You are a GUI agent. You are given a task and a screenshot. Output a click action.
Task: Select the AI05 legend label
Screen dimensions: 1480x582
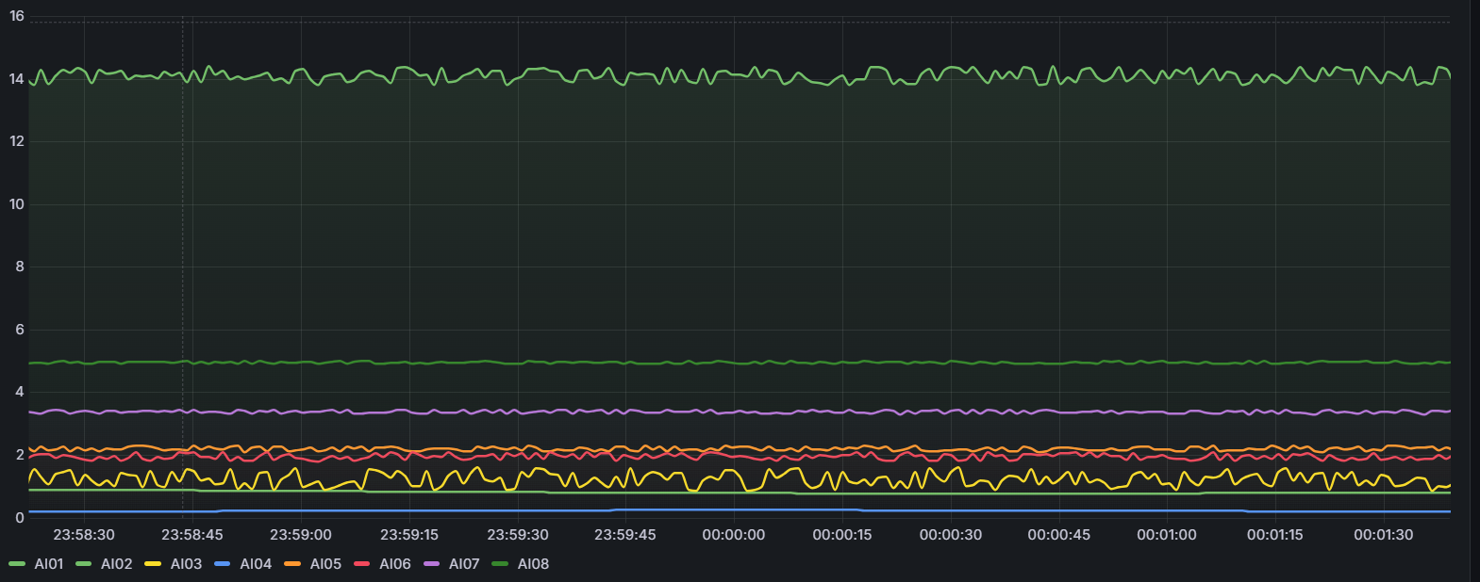[325, 564]
